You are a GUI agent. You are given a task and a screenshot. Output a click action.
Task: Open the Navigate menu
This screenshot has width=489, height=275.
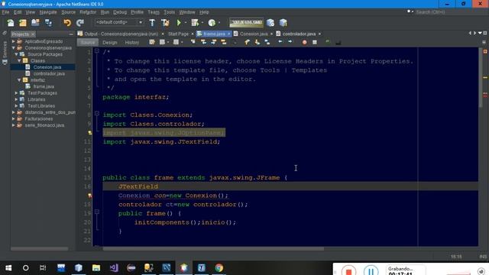coord(48,12)
